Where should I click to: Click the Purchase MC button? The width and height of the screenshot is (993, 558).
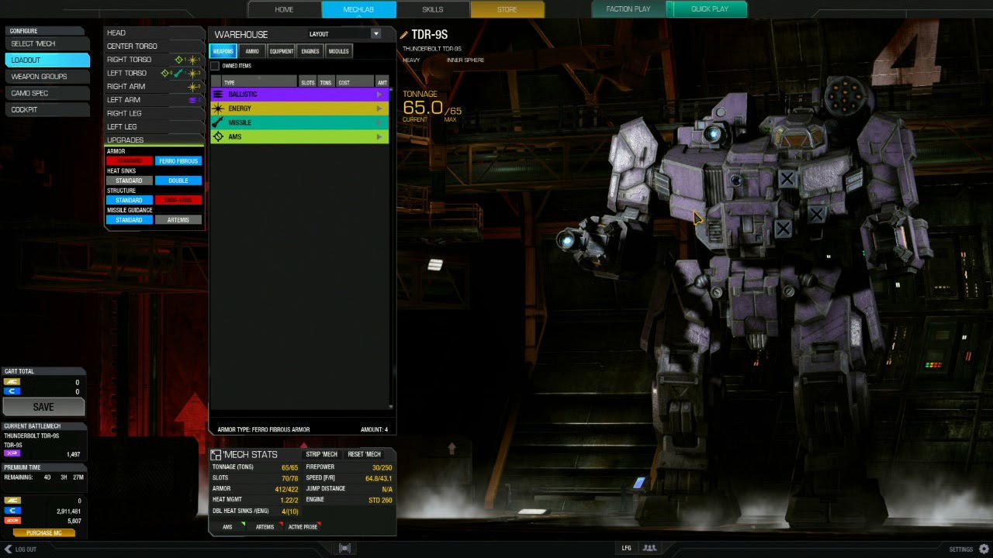point(43,533)
